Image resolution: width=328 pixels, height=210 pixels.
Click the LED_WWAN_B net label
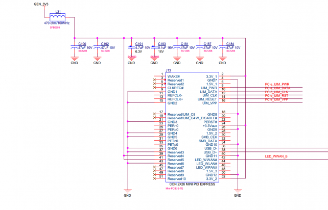[x=276, y=156]
